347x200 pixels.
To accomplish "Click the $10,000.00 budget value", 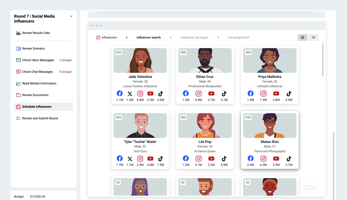I will pos(38,197).
